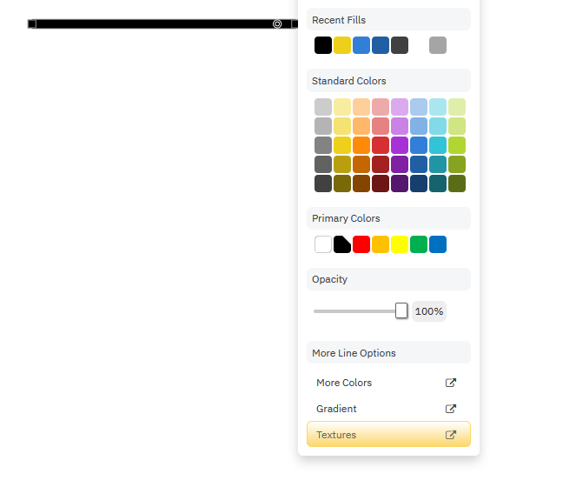Click the 100% opacity value field

428,311
